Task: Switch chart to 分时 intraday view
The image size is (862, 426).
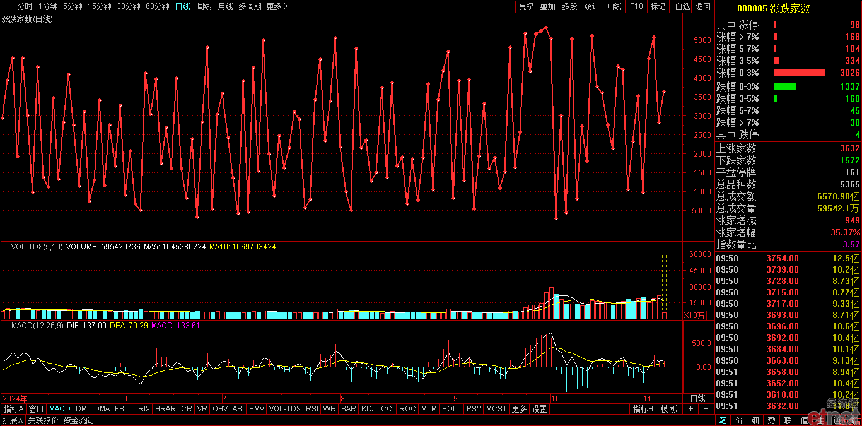Action: [x=25, y=6]
